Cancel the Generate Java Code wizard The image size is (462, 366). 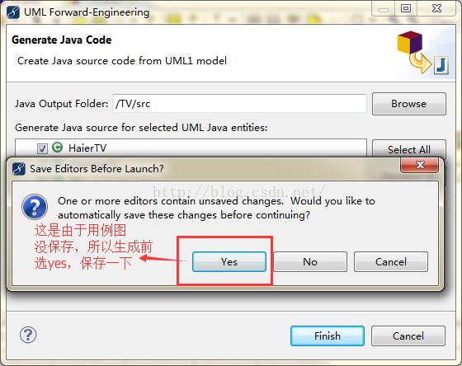click(408, 335)
